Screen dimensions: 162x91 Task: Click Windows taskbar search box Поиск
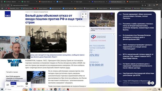pyautogui.click(x=16, y=89)
